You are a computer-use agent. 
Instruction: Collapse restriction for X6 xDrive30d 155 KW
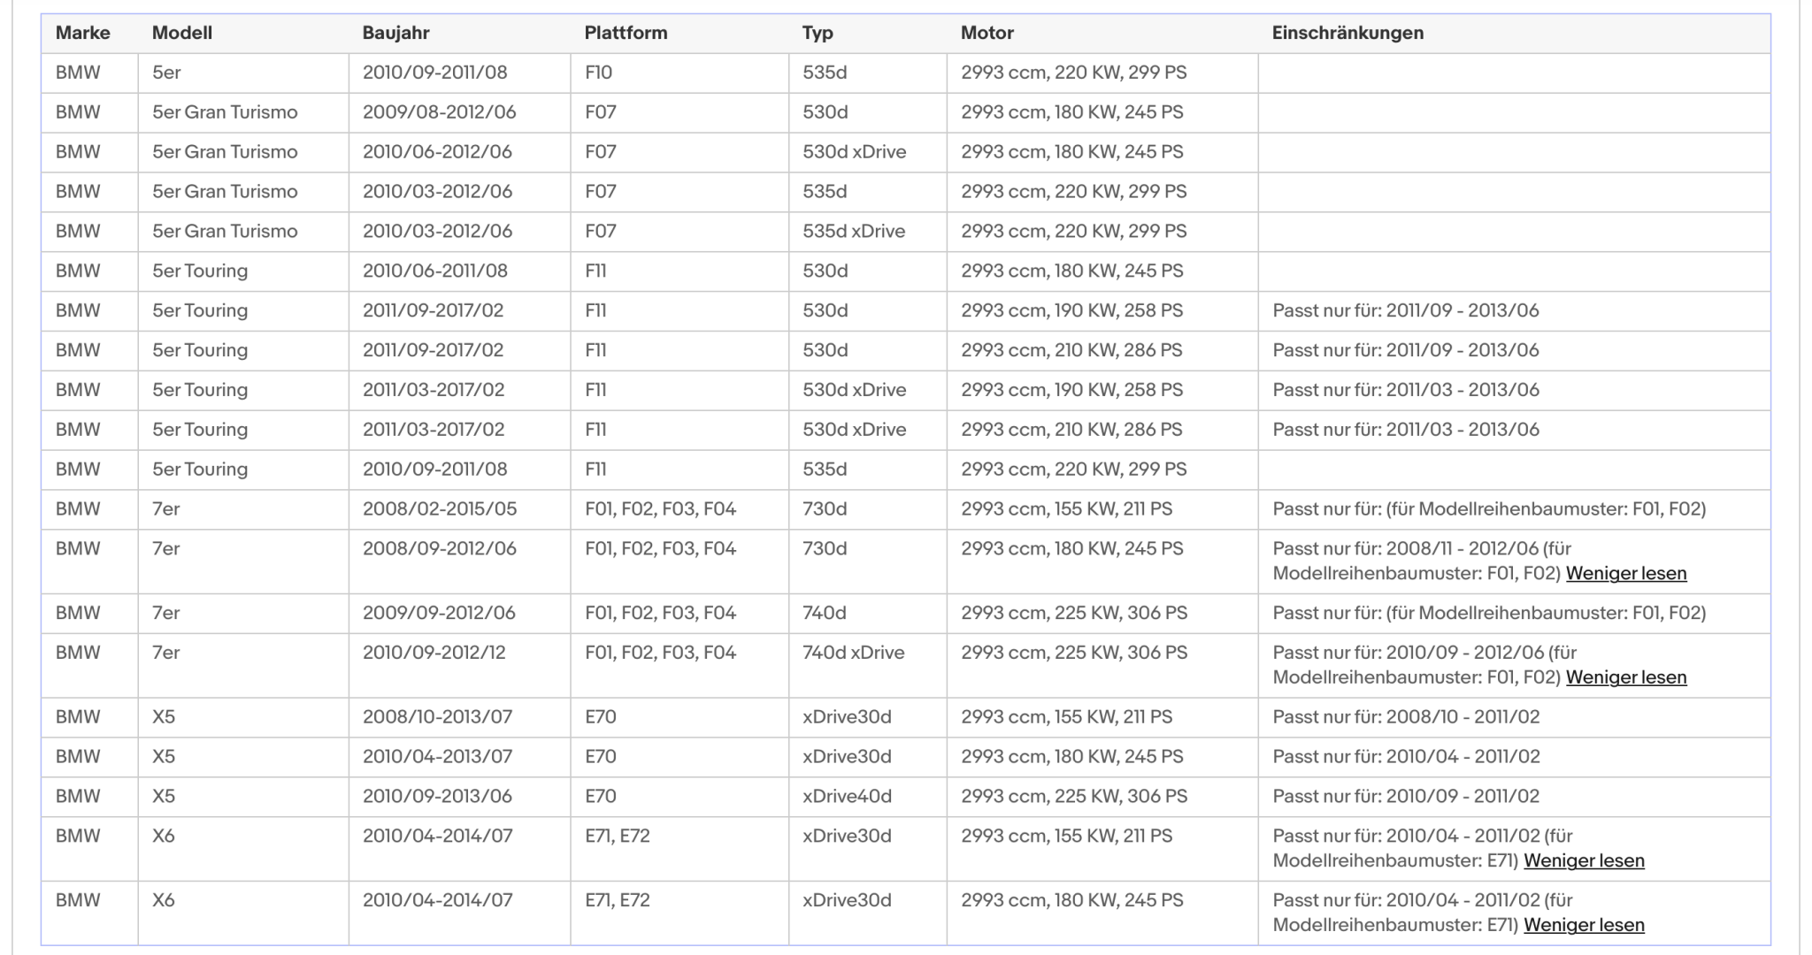point(1584,860)
